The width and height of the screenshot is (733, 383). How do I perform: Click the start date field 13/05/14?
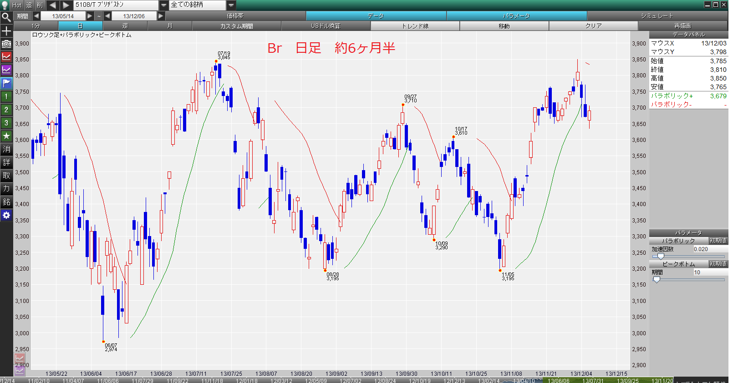tap(63, 16)
